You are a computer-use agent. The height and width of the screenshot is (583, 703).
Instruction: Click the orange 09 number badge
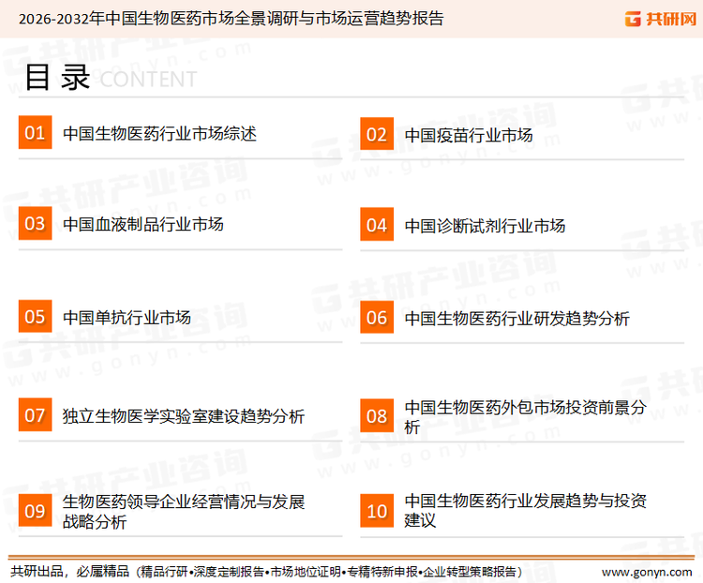35,511
